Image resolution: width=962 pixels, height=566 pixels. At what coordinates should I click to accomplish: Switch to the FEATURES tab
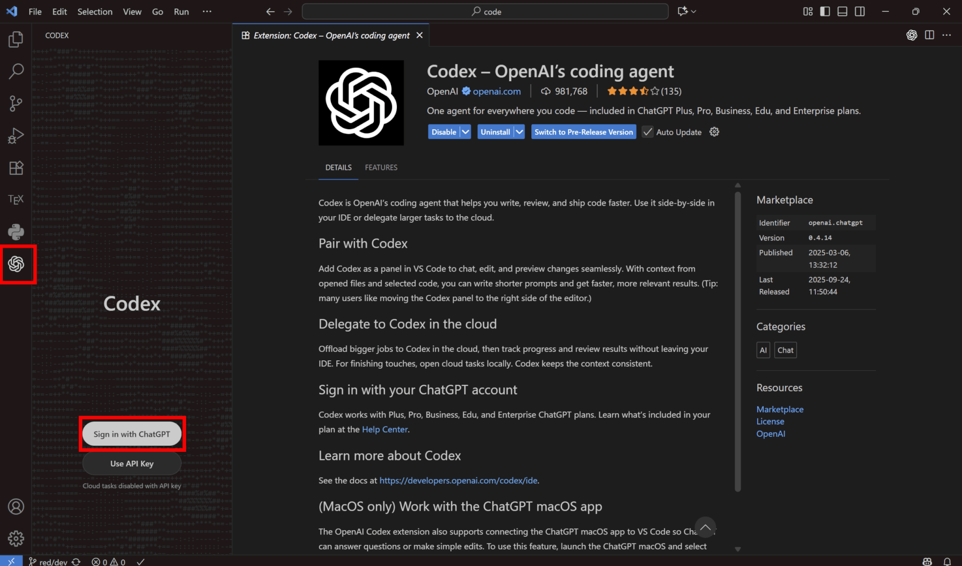pos(381,168)
